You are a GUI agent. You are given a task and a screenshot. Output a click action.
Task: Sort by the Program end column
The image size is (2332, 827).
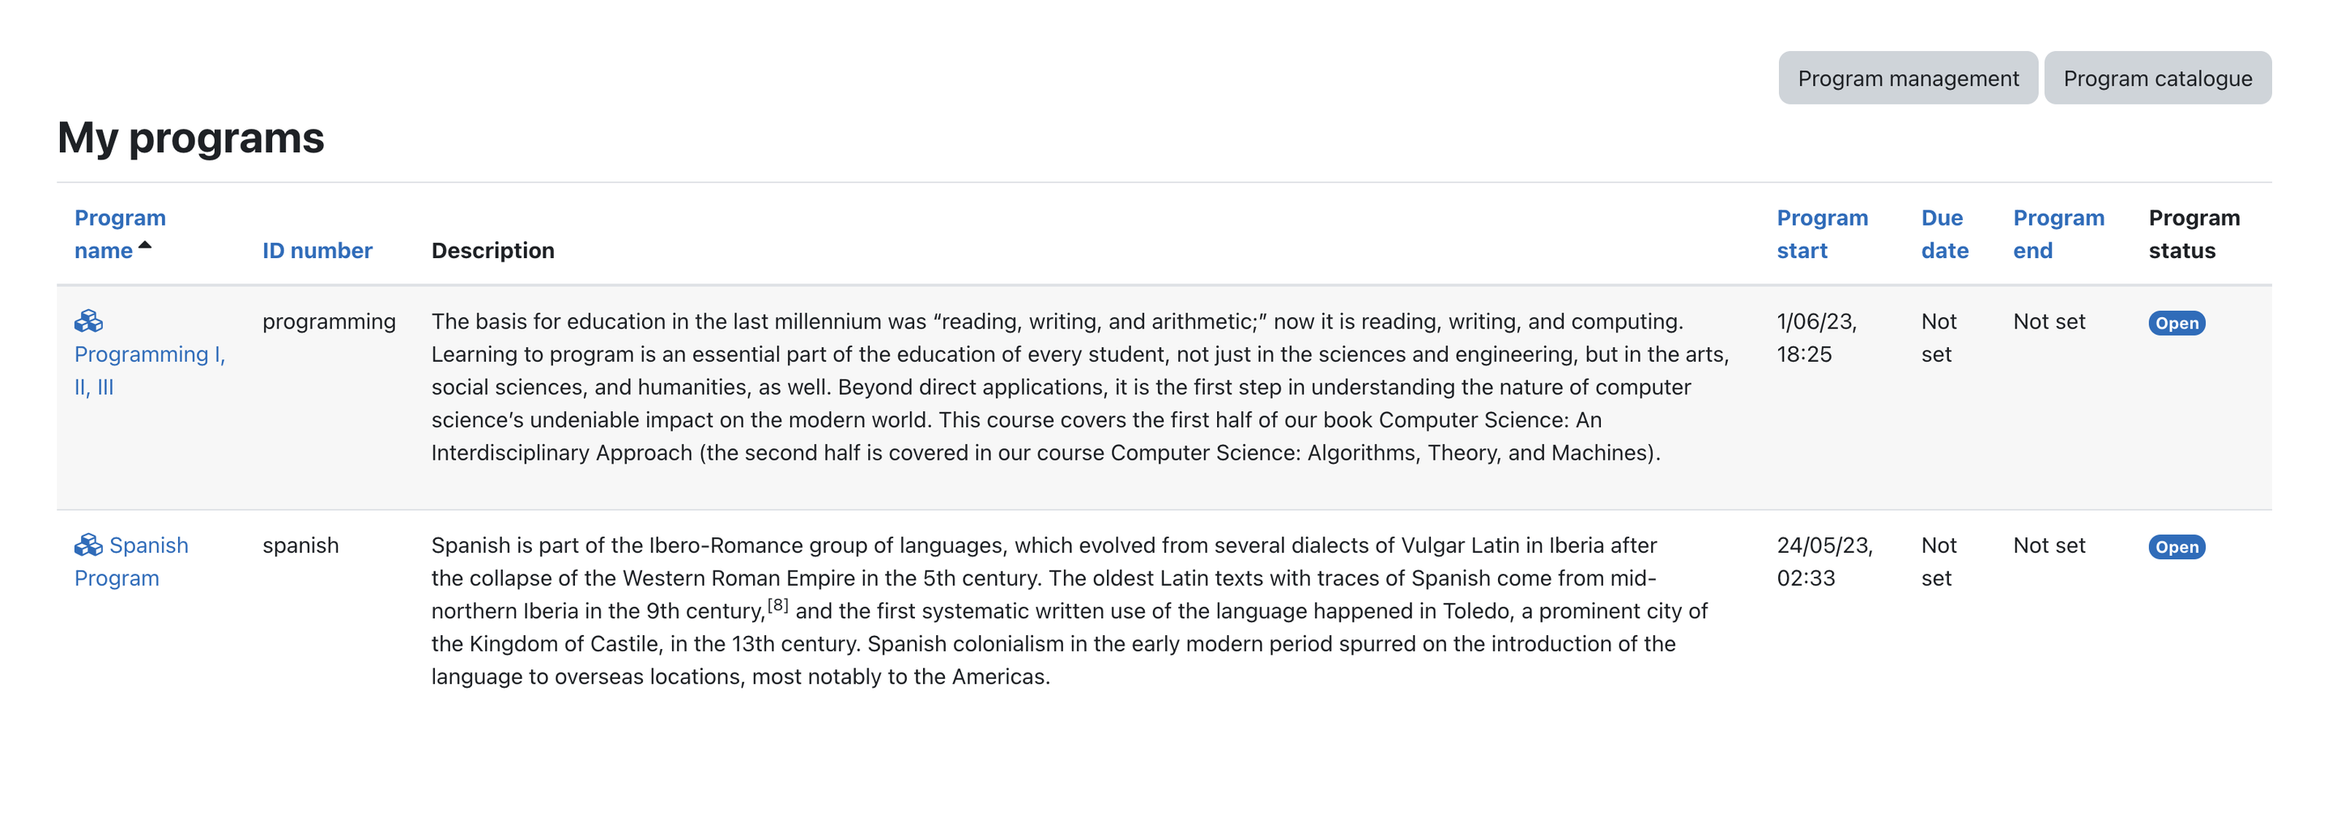[x=2058, y=235]
